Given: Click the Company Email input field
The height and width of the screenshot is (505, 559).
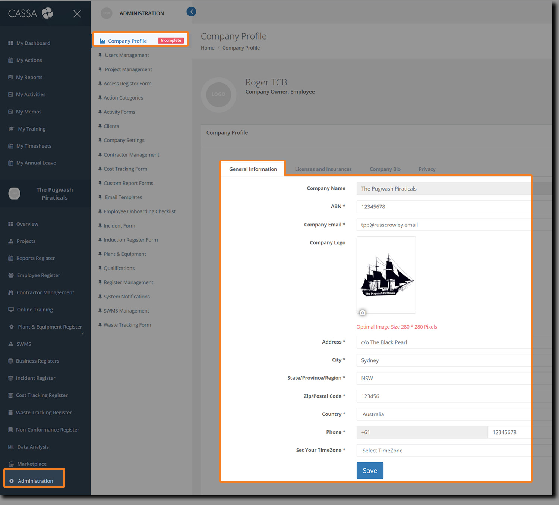Looking at the screenshot, I should 444,225.
